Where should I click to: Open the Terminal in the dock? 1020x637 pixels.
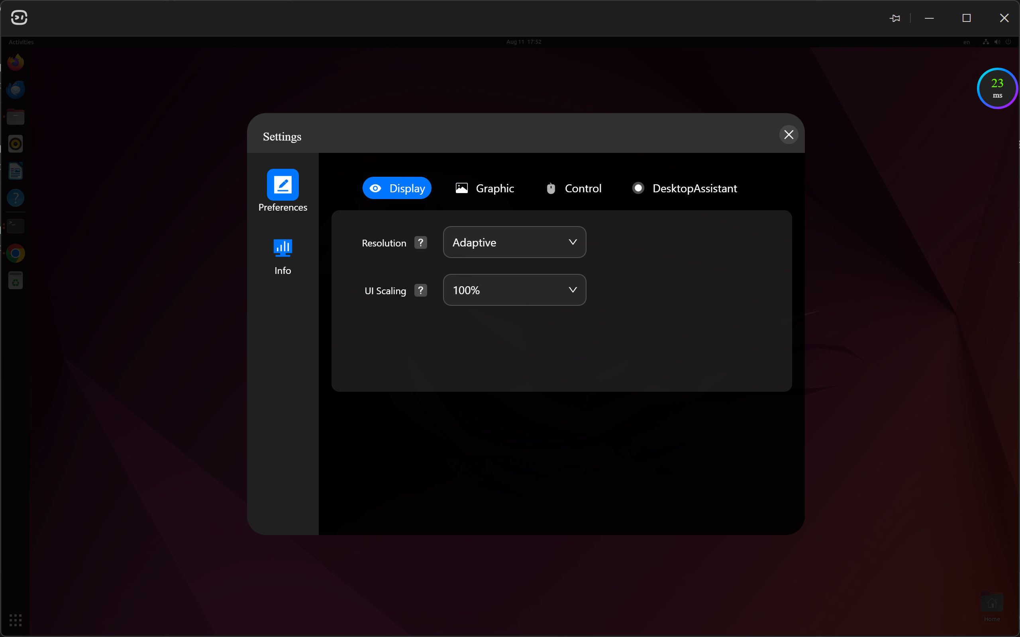(x=16, y=226)
